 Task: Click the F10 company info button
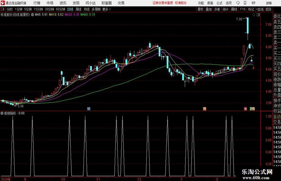(x=243, y=9)
